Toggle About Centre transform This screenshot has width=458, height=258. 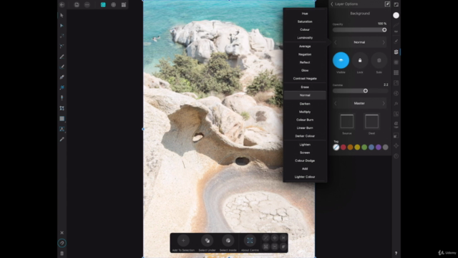tap(250, 241)
